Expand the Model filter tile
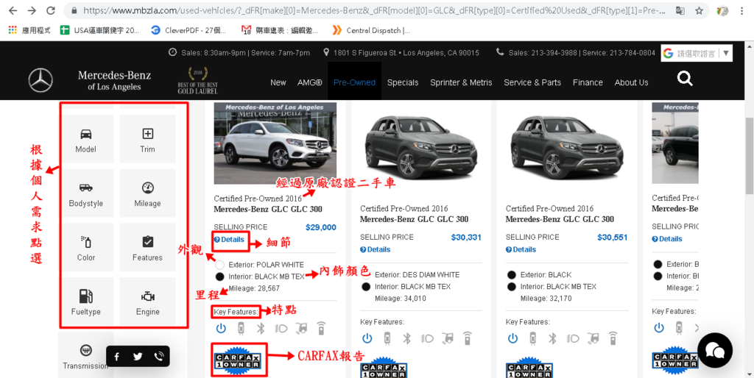The image size is (754, 378). coord(85,139)
